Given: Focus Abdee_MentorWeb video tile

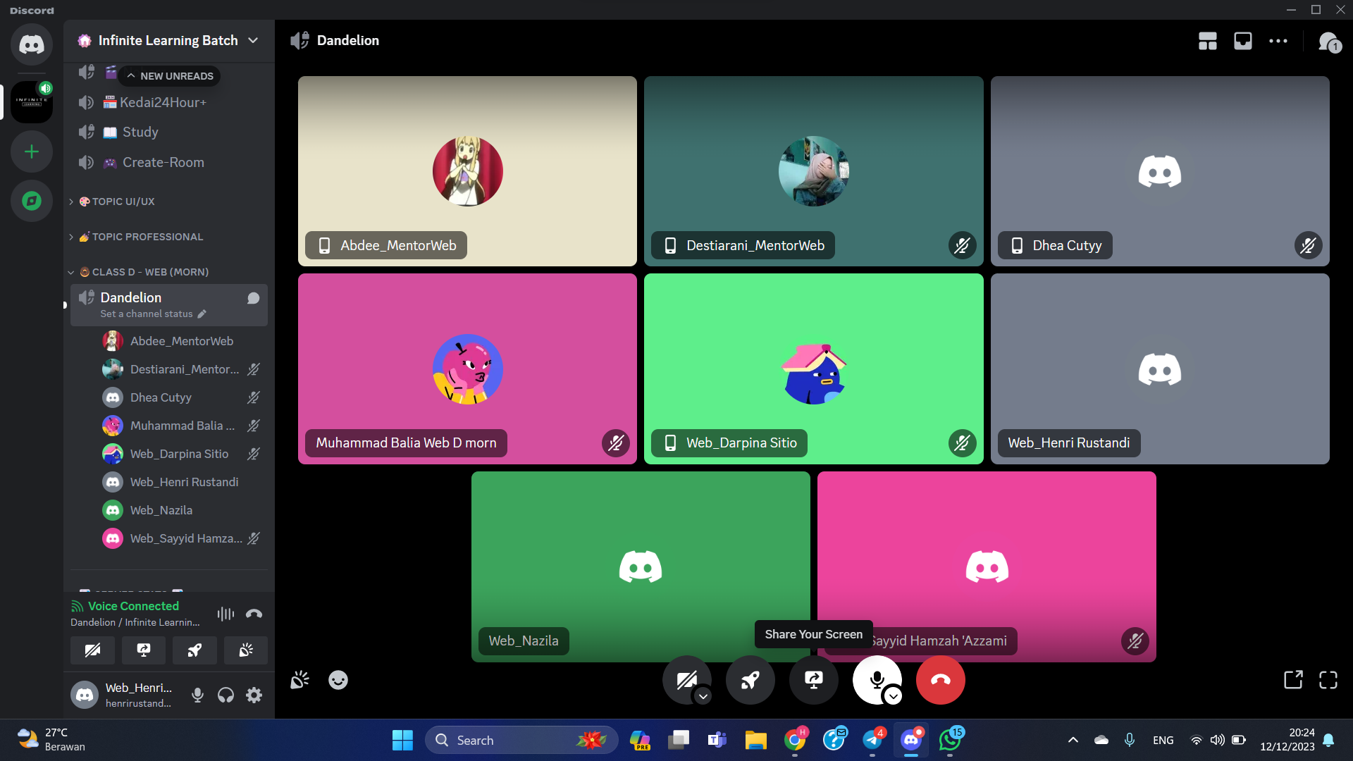Looking at the screenshot, I should [467, 171].
